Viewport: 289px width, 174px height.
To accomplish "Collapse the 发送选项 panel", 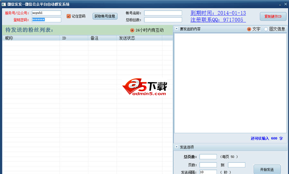I will [176, 147].
